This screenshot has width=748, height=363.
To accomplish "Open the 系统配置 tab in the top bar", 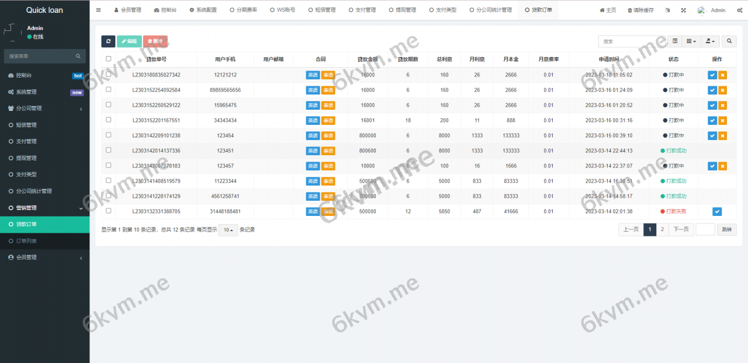I will click(x=203, y=9).
